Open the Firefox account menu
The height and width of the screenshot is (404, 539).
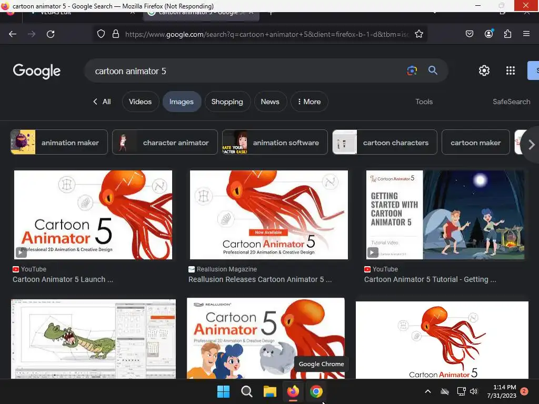coord(488,34)
